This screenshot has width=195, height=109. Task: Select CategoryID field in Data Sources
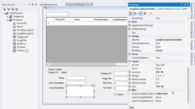coord(22,37)
